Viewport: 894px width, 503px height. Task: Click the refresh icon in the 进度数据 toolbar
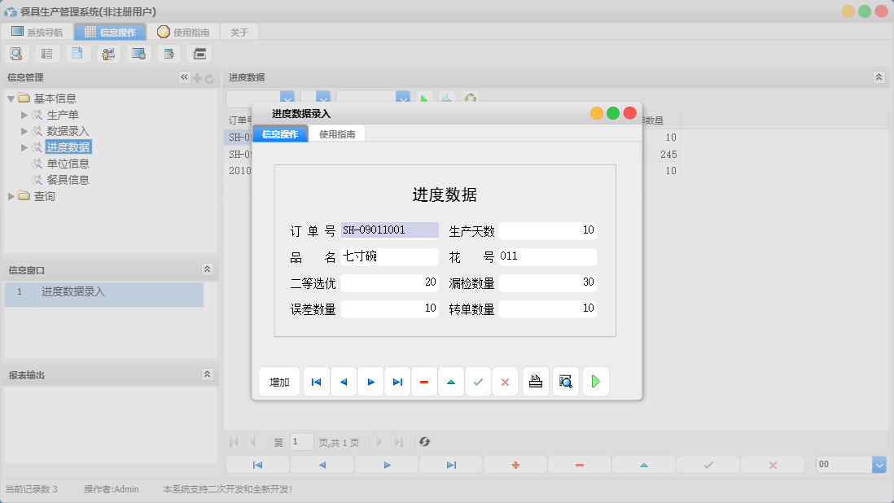pyautogui.click(x=470, y=98)
